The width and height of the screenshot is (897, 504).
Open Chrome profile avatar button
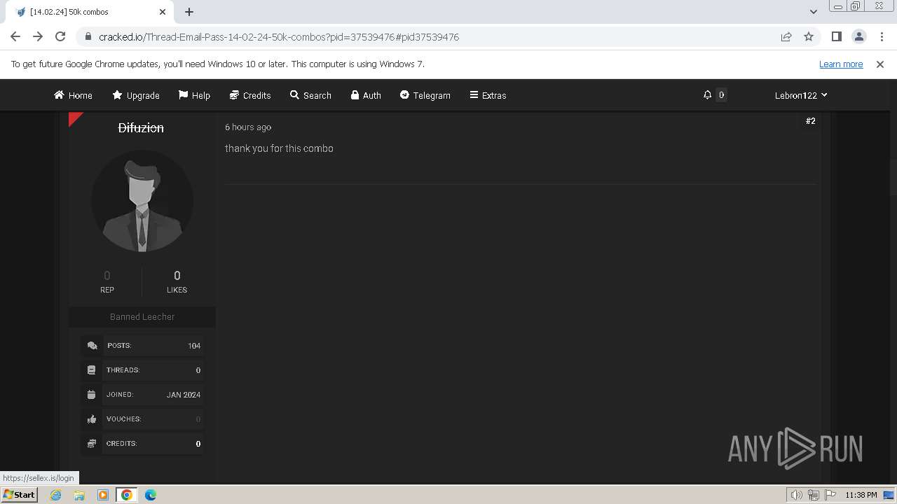pos(858,36)
